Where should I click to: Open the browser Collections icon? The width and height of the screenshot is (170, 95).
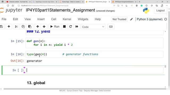click(x=157, y=6)
